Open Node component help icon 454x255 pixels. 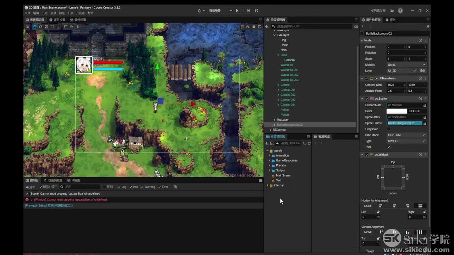pyautogui.click(x=420, y=40)
